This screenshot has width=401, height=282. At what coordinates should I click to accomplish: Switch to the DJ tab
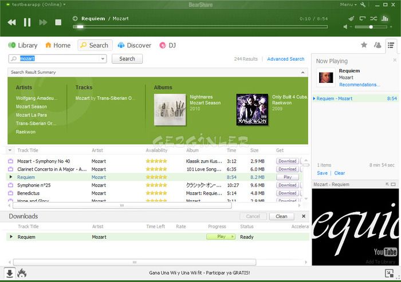click(168, 45)
